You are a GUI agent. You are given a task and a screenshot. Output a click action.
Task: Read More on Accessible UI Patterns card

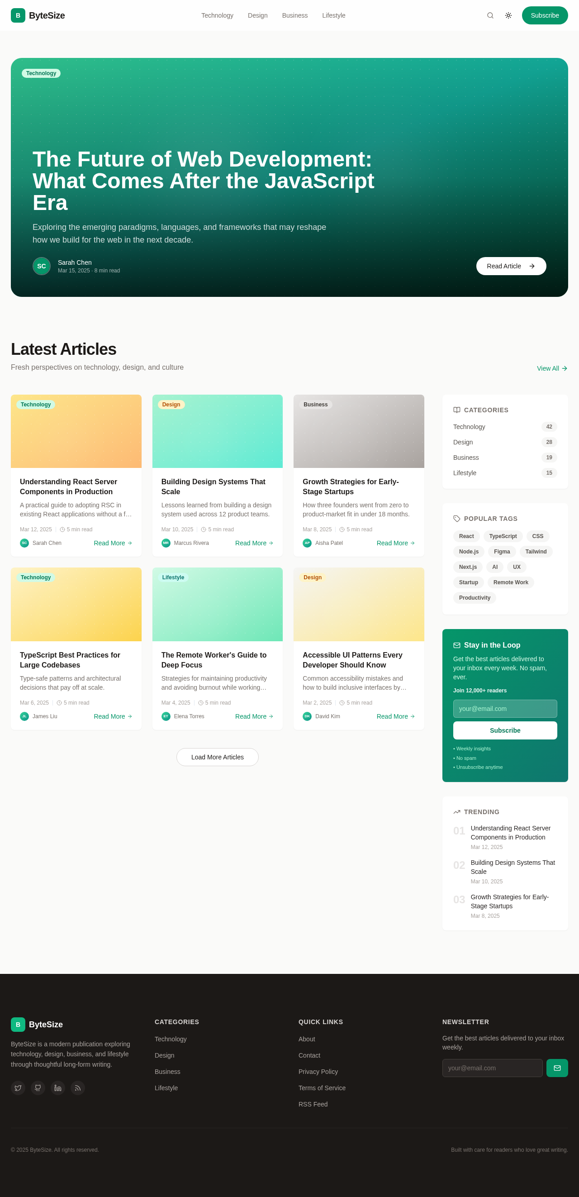(x=396, y=716)
